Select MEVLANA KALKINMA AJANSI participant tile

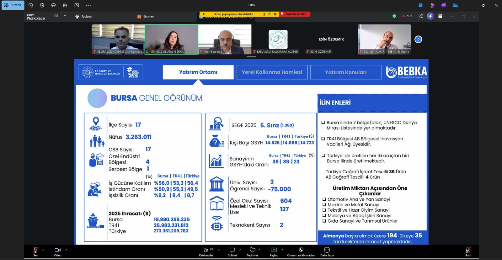pyautogui.click(x=278, y=39)
